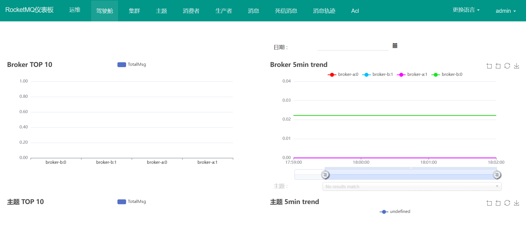Toggle broker-a:0 series in trend legend

[343, 74]
